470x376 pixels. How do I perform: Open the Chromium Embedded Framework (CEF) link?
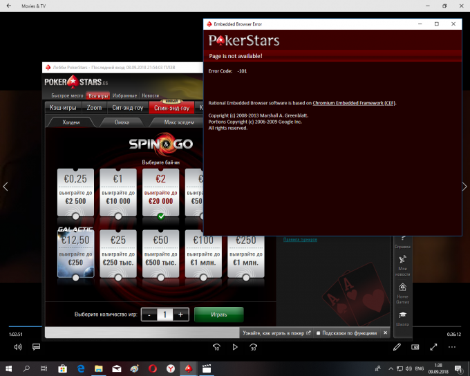354,103
